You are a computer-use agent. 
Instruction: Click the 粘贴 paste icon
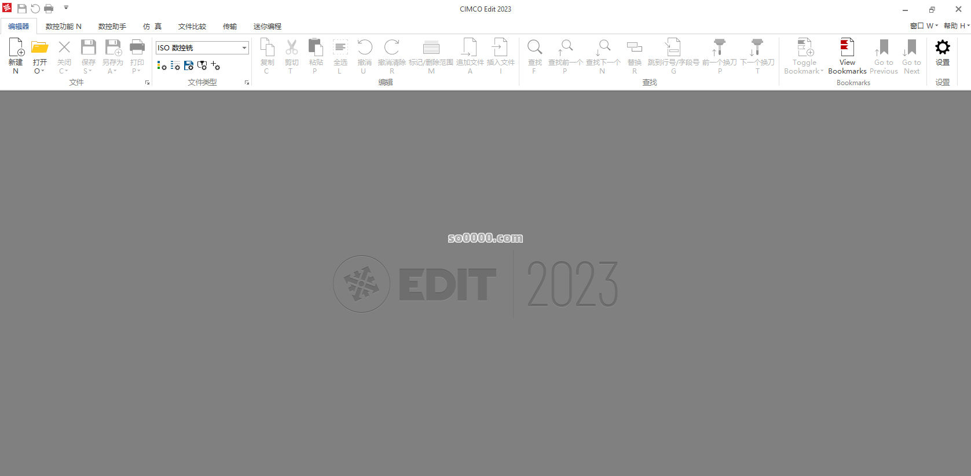pos(316,47)
